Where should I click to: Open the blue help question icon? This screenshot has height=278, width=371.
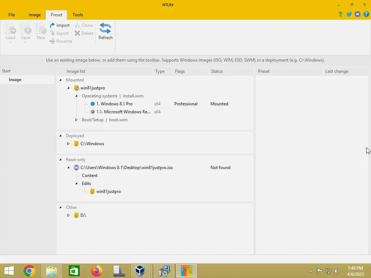pos(366,14)
